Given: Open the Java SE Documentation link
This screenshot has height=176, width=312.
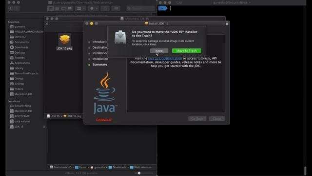Looking at the screenshot, I should click(165, 58).
